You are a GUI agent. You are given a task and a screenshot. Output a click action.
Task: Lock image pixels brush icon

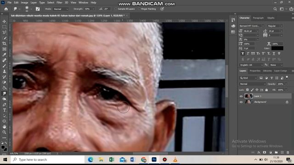(252, 90)
